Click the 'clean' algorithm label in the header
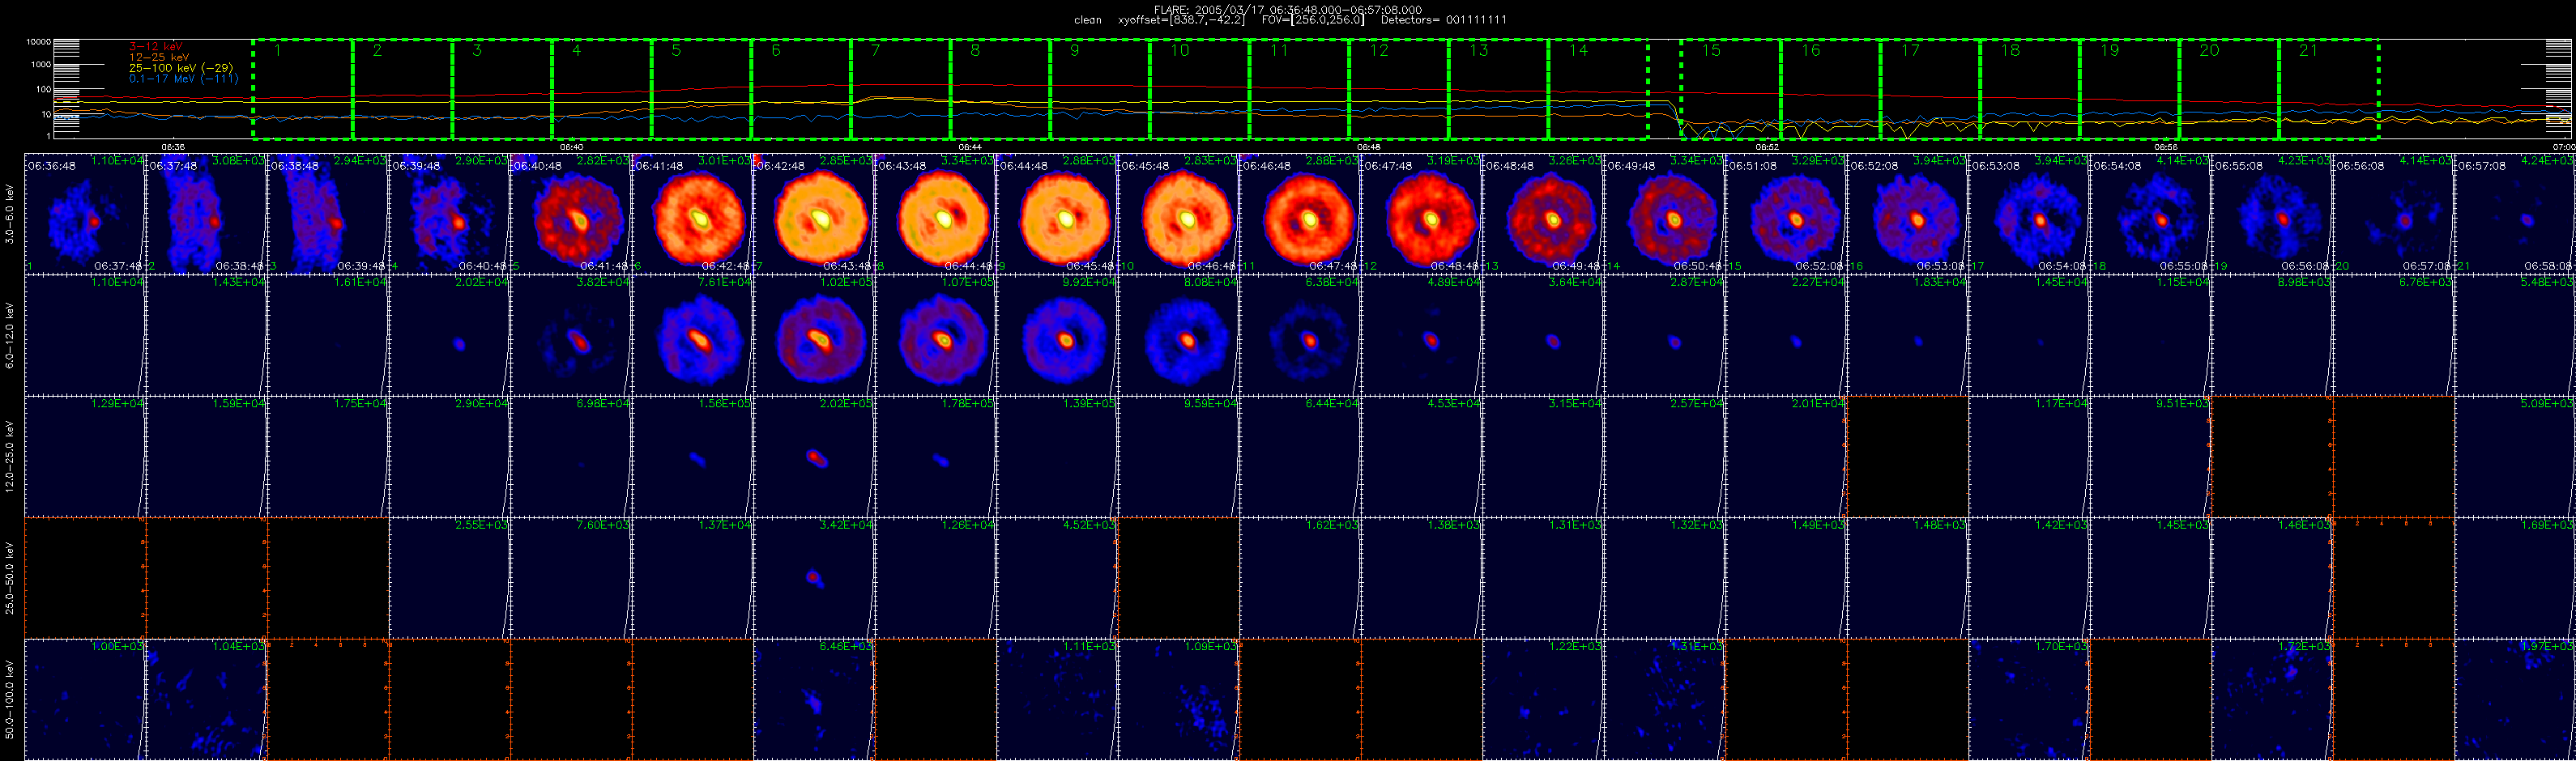Viewport: 2576px width, 761px height. (x=1088, y=20)
